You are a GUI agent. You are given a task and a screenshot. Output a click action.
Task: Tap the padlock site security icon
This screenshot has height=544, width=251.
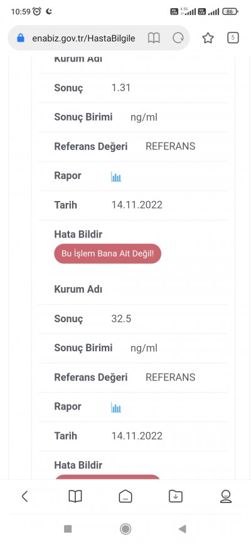(x=21, y=38)
